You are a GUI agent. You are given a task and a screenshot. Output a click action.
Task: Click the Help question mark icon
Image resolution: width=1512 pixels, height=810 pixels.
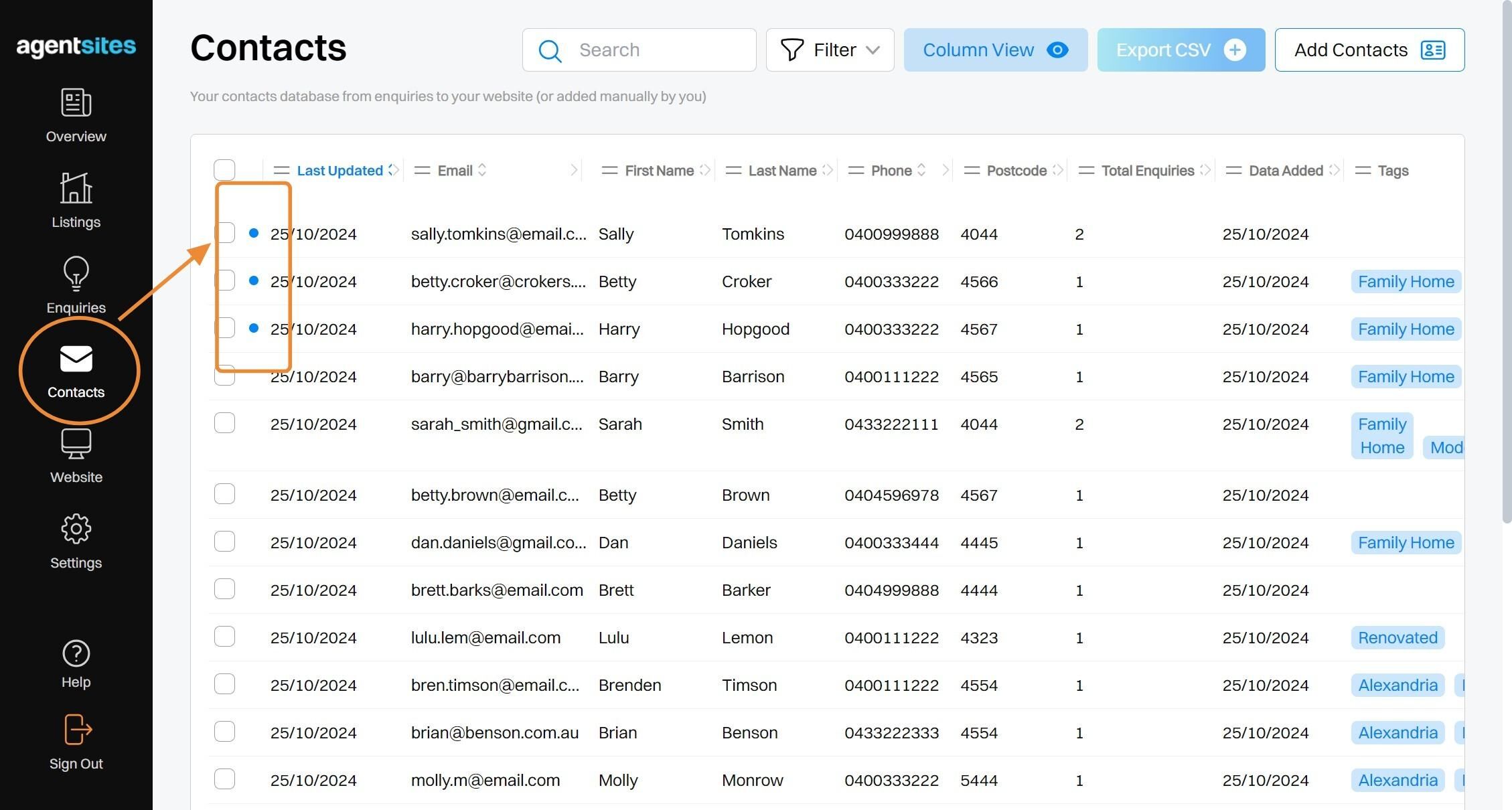pyautogui.click(x=76, y=654)
